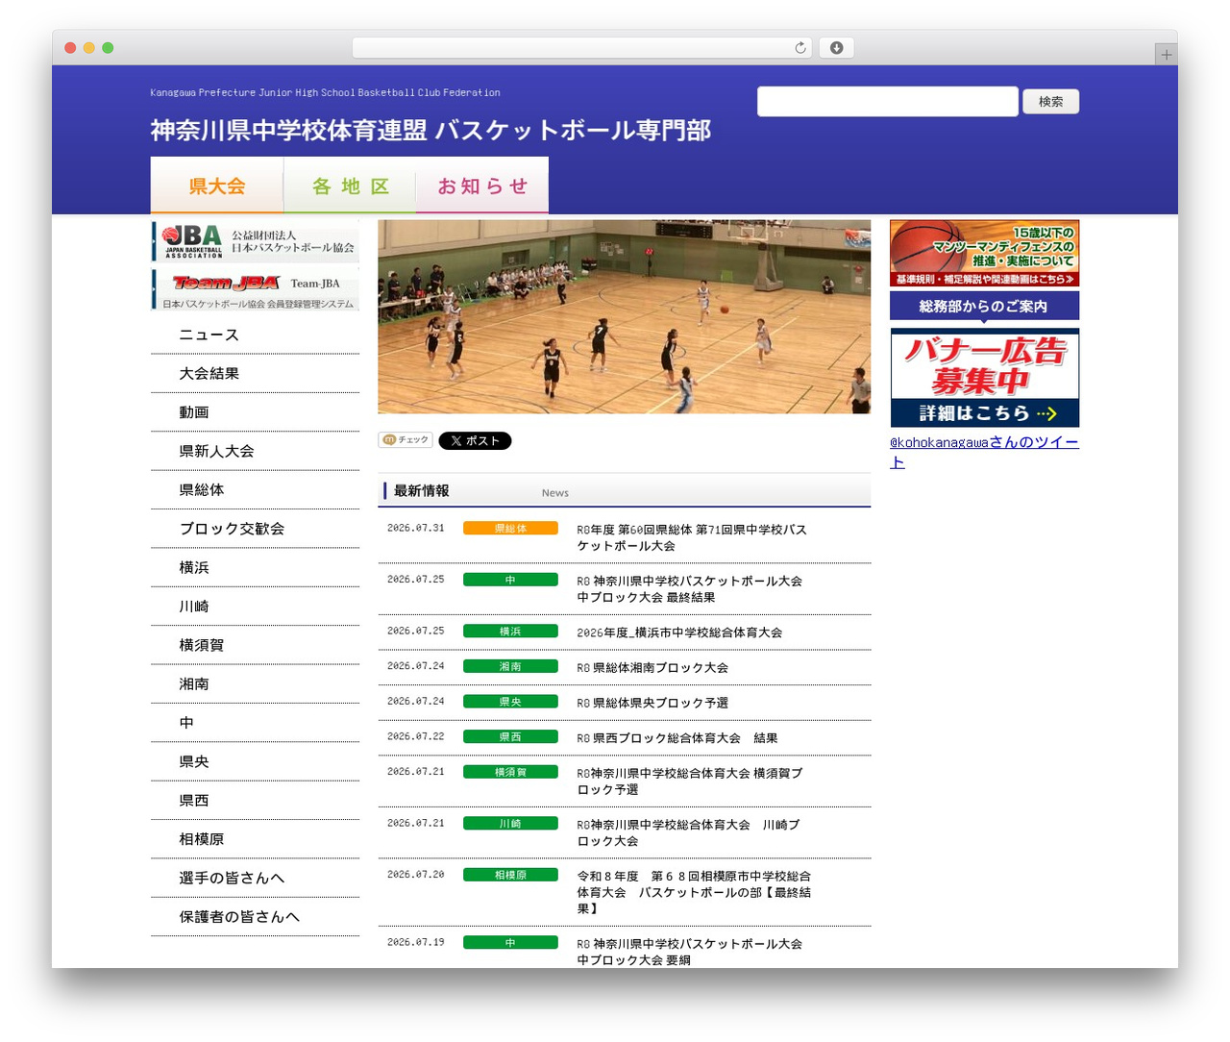
Task: Open the browser downloads icon
Action: point(837,48)
